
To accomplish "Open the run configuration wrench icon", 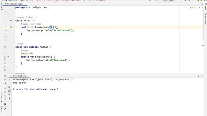I will [5, 83].
